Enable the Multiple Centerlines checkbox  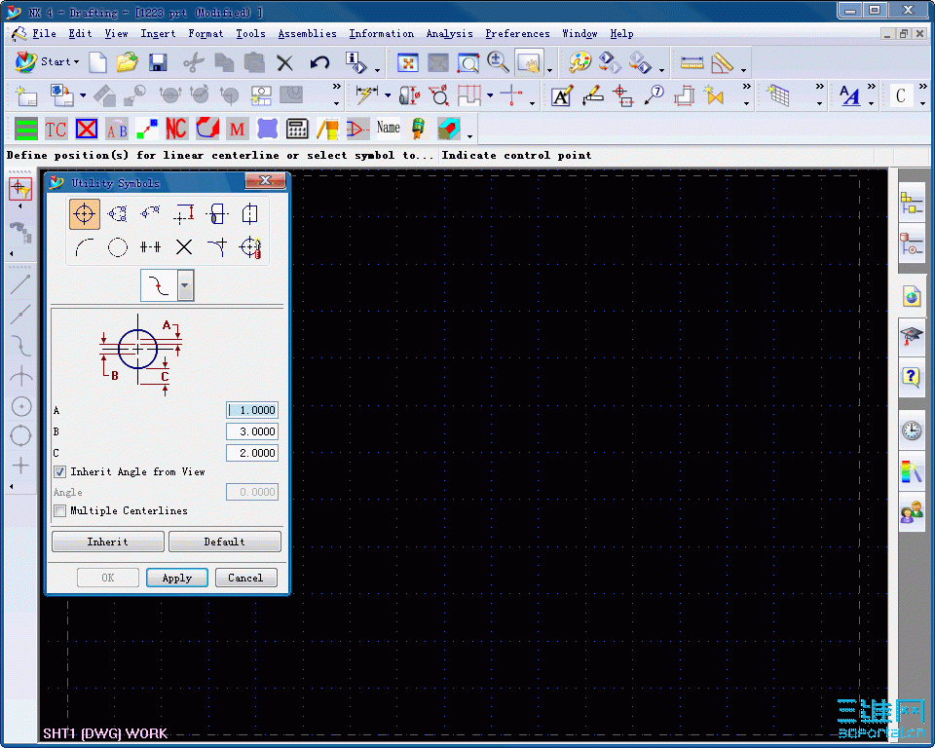point(60,510)
